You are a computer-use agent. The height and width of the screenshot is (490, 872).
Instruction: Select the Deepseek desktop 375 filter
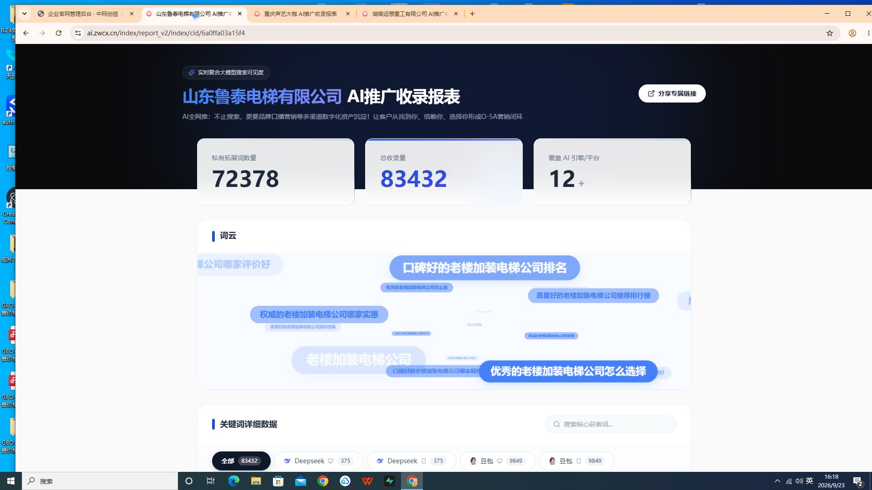[319, 461]
